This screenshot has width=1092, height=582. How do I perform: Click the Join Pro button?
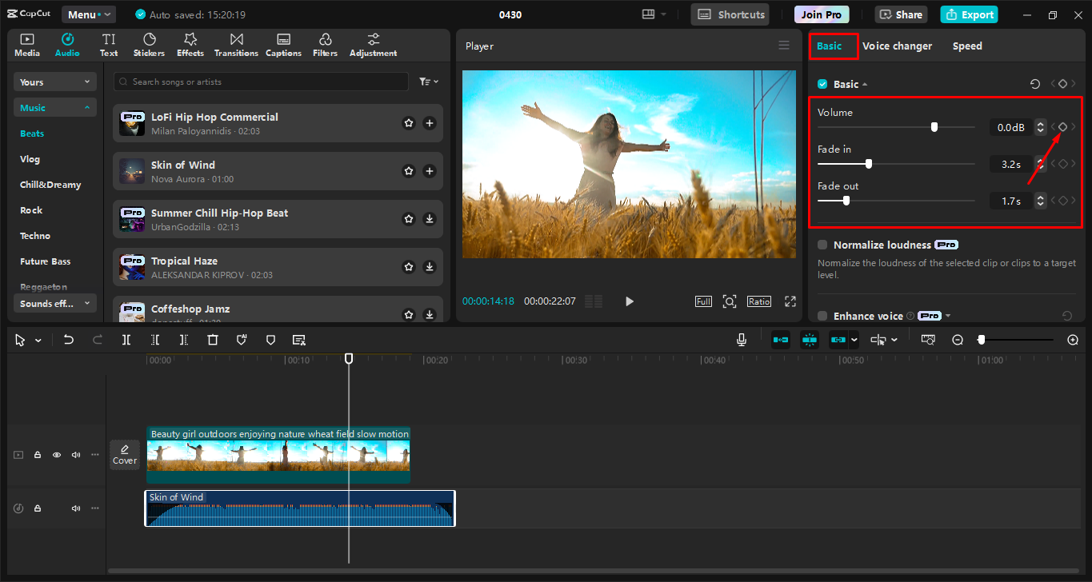[822, 14]
